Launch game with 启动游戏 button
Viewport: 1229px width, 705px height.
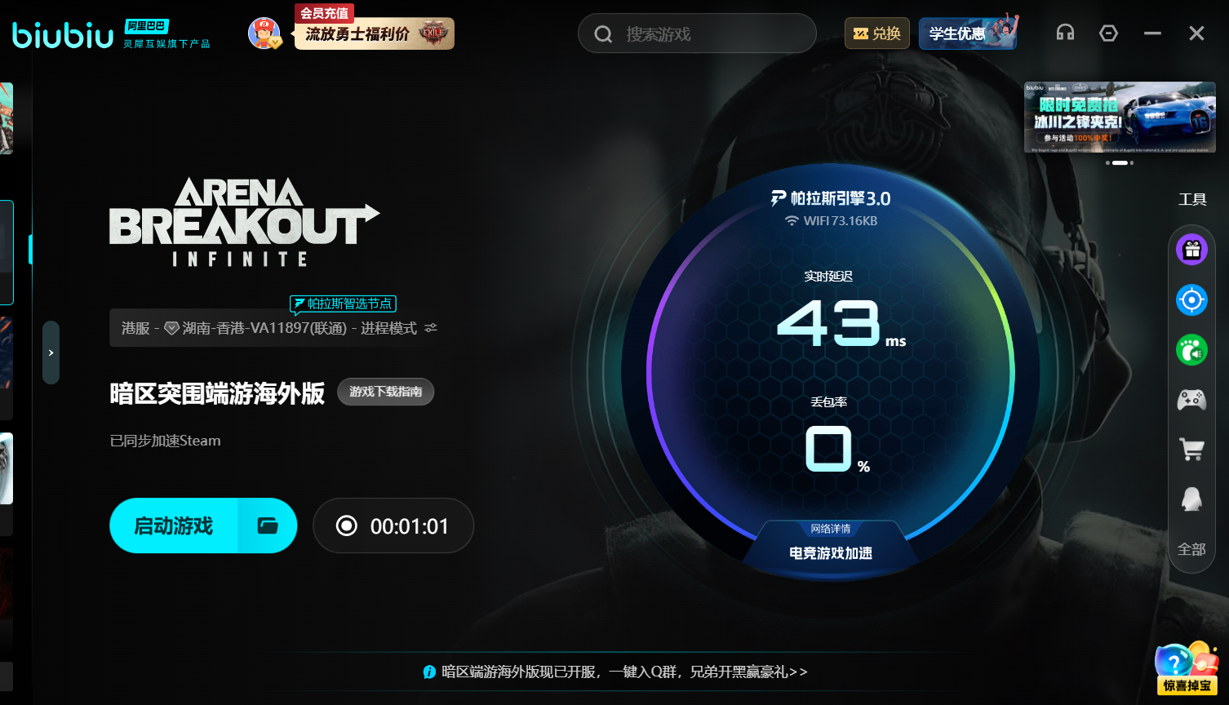click(174, 525)
